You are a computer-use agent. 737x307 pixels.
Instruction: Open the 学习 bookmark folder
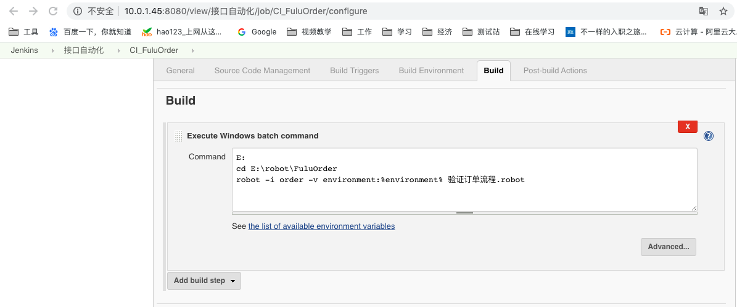(x=397, y=32)
